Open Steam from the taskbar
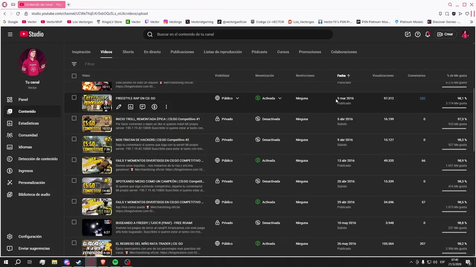The width and height of the screenshot is (476, 267). [x=79, y=262]
